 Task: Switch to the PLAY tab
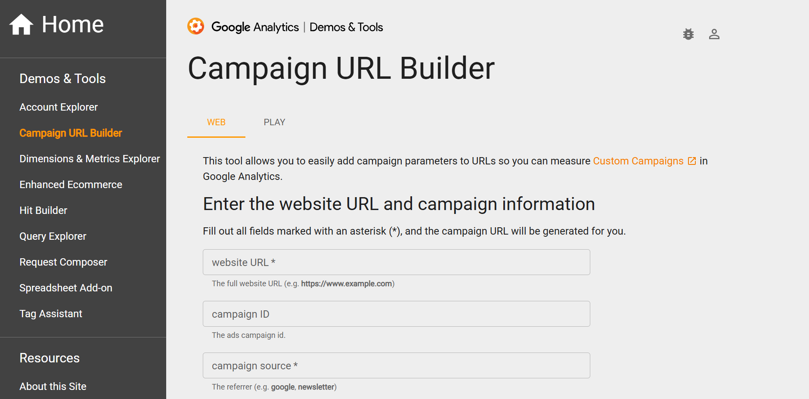click(274, 122)
